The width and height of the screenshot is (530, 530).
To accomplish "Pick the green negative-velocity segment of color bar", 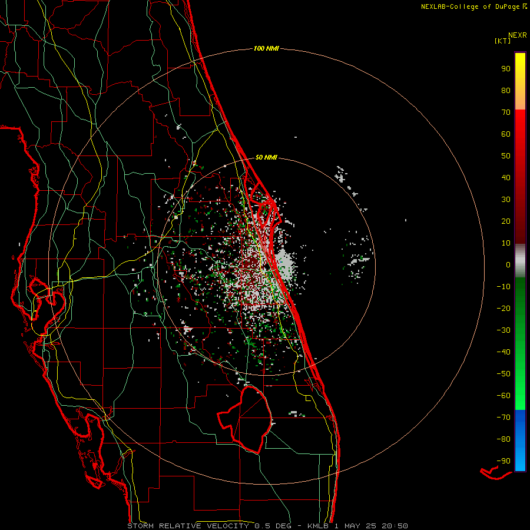I will (x=520, y=344).
